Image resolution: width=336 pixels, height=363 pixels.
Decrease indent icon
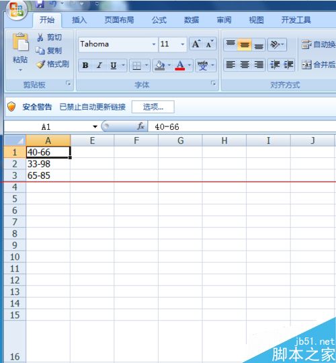pyautogui.click(x=275, y=65)
